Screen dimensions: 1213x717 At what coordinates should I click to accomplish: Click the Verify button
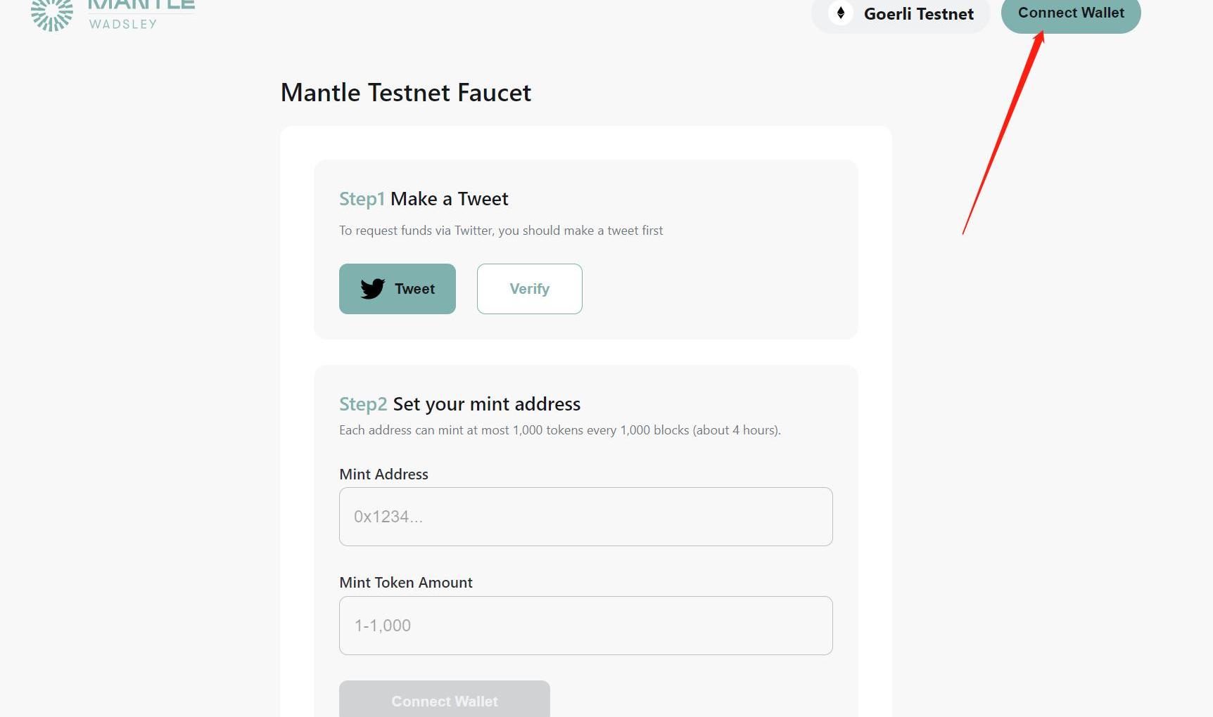529,289
